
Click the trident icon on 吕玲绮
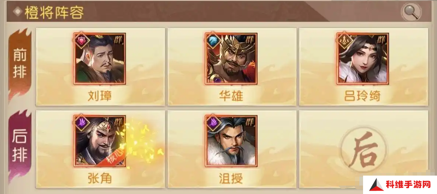click(345, 41)
